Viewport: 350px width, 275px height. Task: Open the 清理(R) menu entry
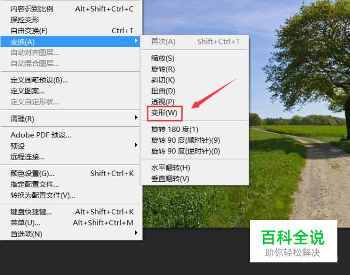[x=71, y=119]
